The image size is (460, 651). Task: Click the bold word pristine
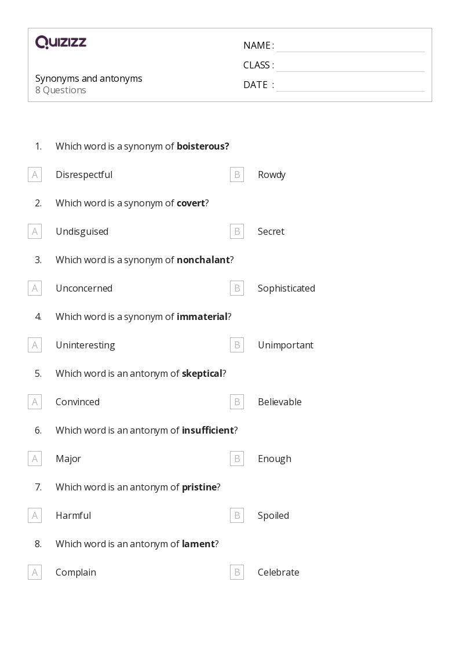199,487
